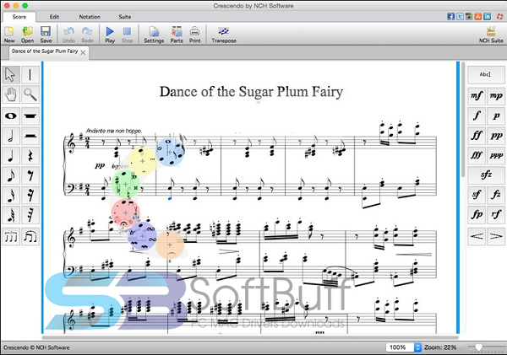Add a crescendo hairpin
The height and width of the screenshot is (355, 507).
click(x=477, y=237)
